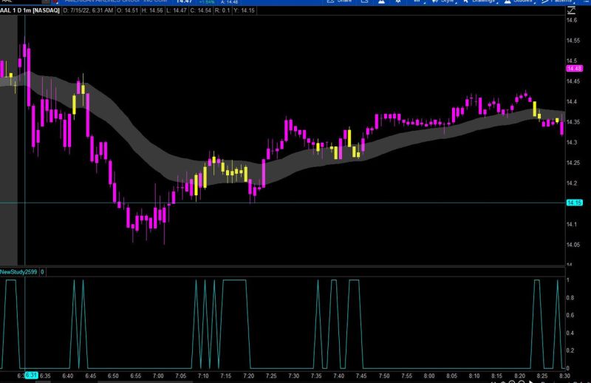
Task: Click the date readout D: 7/15/22, 6:31 AM
Action: (x=88, y=10)
